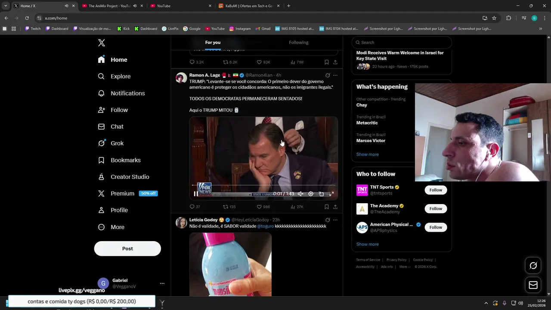551x310 pixels.
Task: Switch to The AniMix Project YouTube tab
Action: [x=113, y=6]
